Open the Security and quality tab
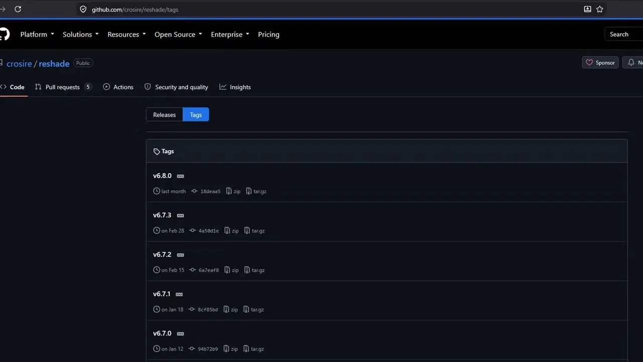 tap(176, 87)
